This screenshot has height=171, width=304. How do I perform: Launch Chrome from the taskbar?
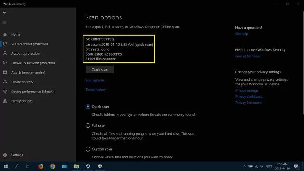click(x=53, y=166)
